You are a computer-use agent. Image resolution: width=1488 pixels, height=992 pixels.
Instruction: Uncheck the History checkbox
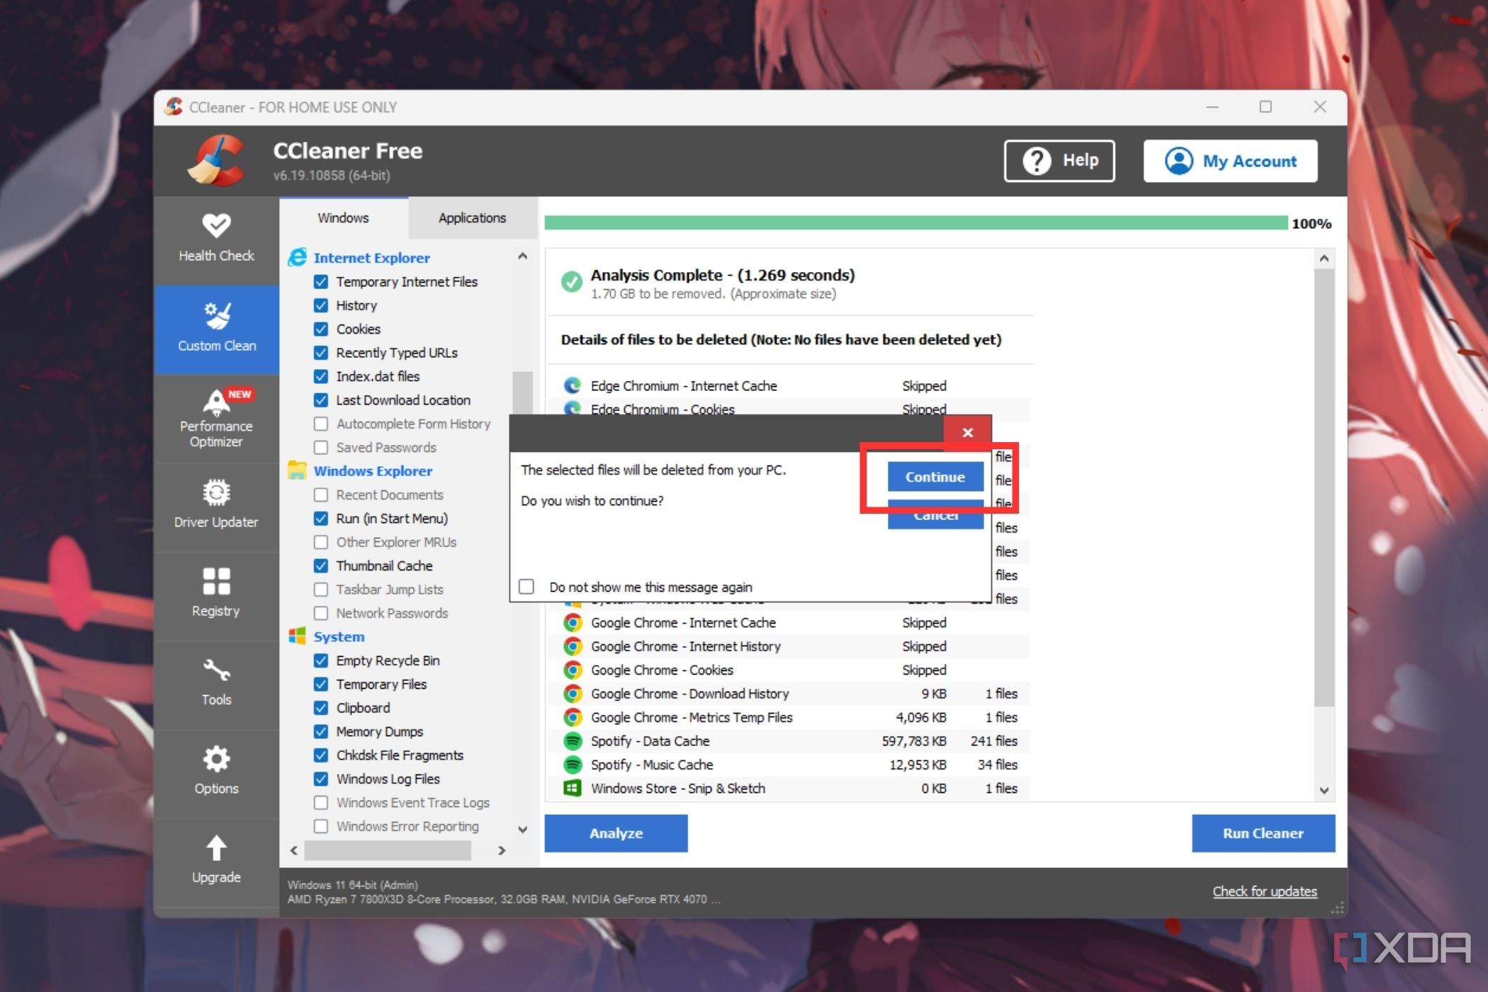click(x=321, y=305)
